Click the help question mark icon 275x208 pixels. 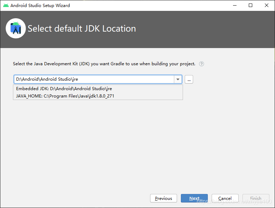(201, 64)
